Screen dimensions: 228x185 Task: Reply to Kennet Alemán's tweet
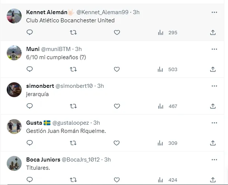(x=30, y=32)
